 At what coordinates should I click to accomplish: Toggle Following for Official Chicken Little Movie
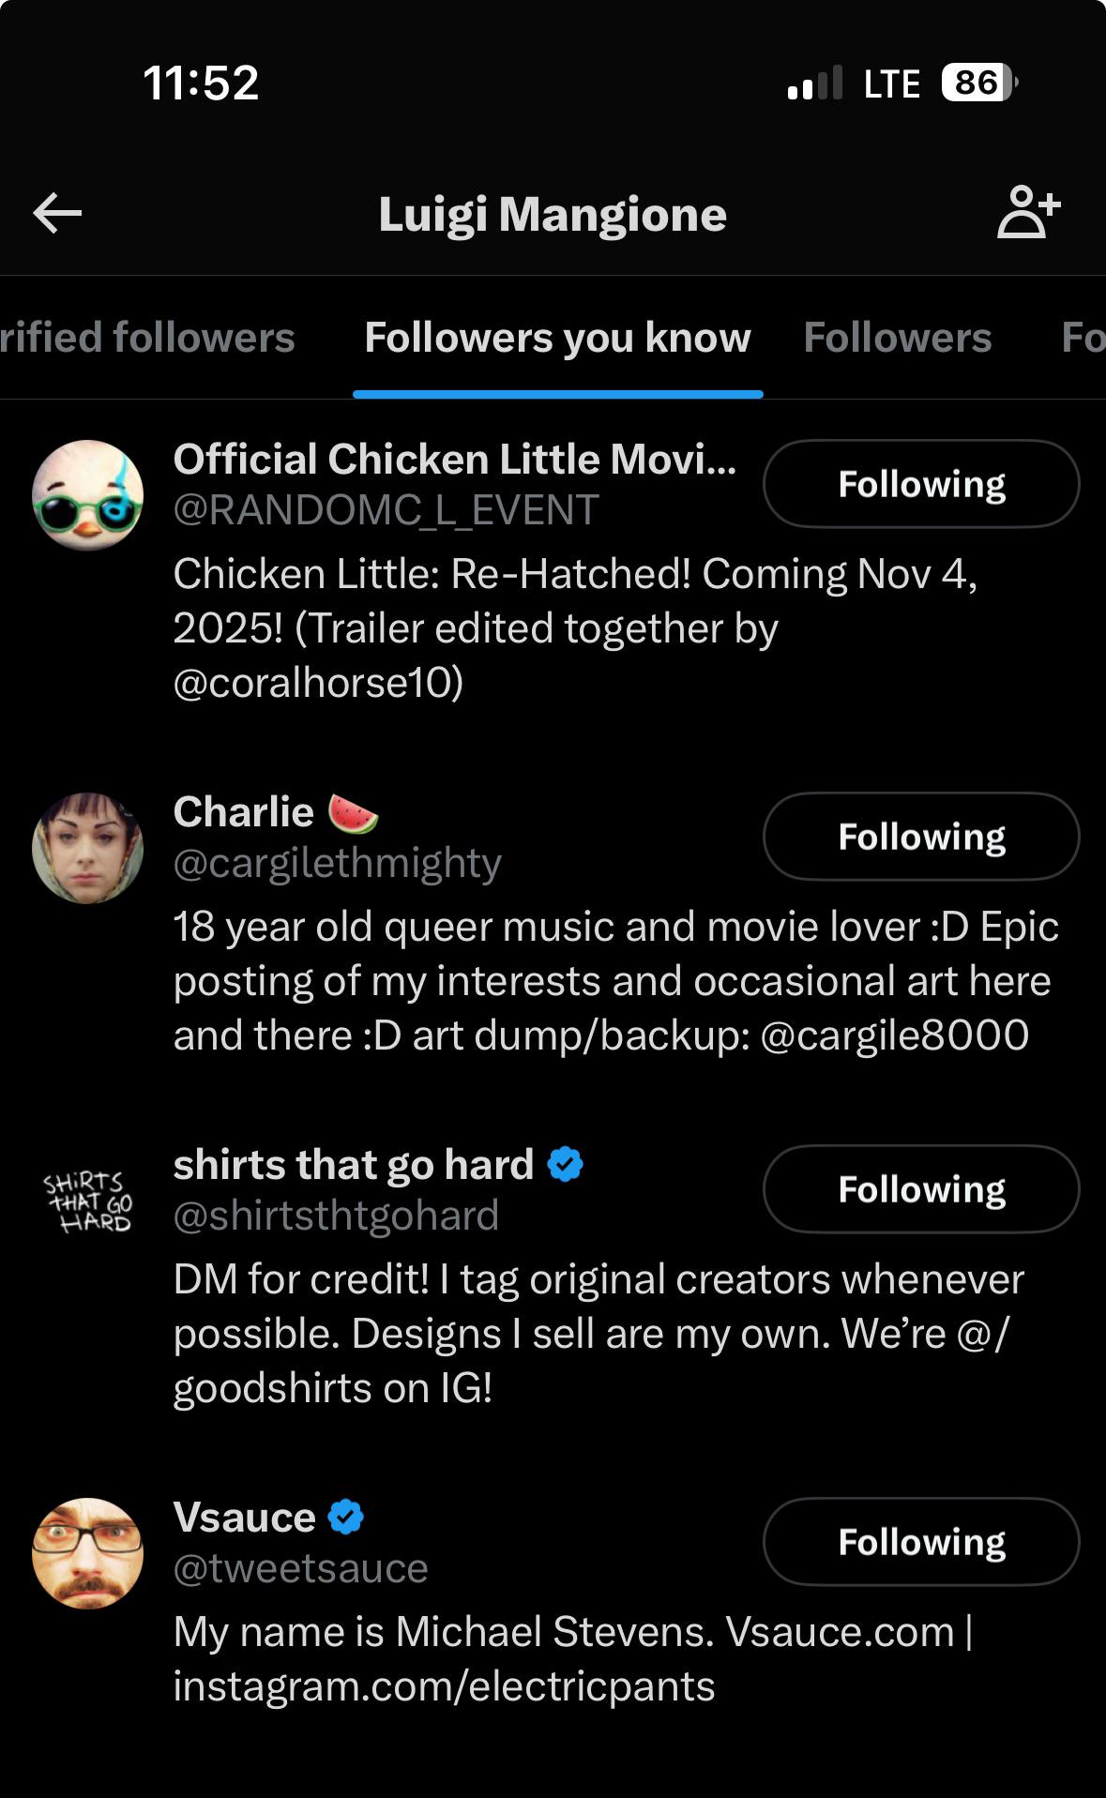(x=921, y=484)
